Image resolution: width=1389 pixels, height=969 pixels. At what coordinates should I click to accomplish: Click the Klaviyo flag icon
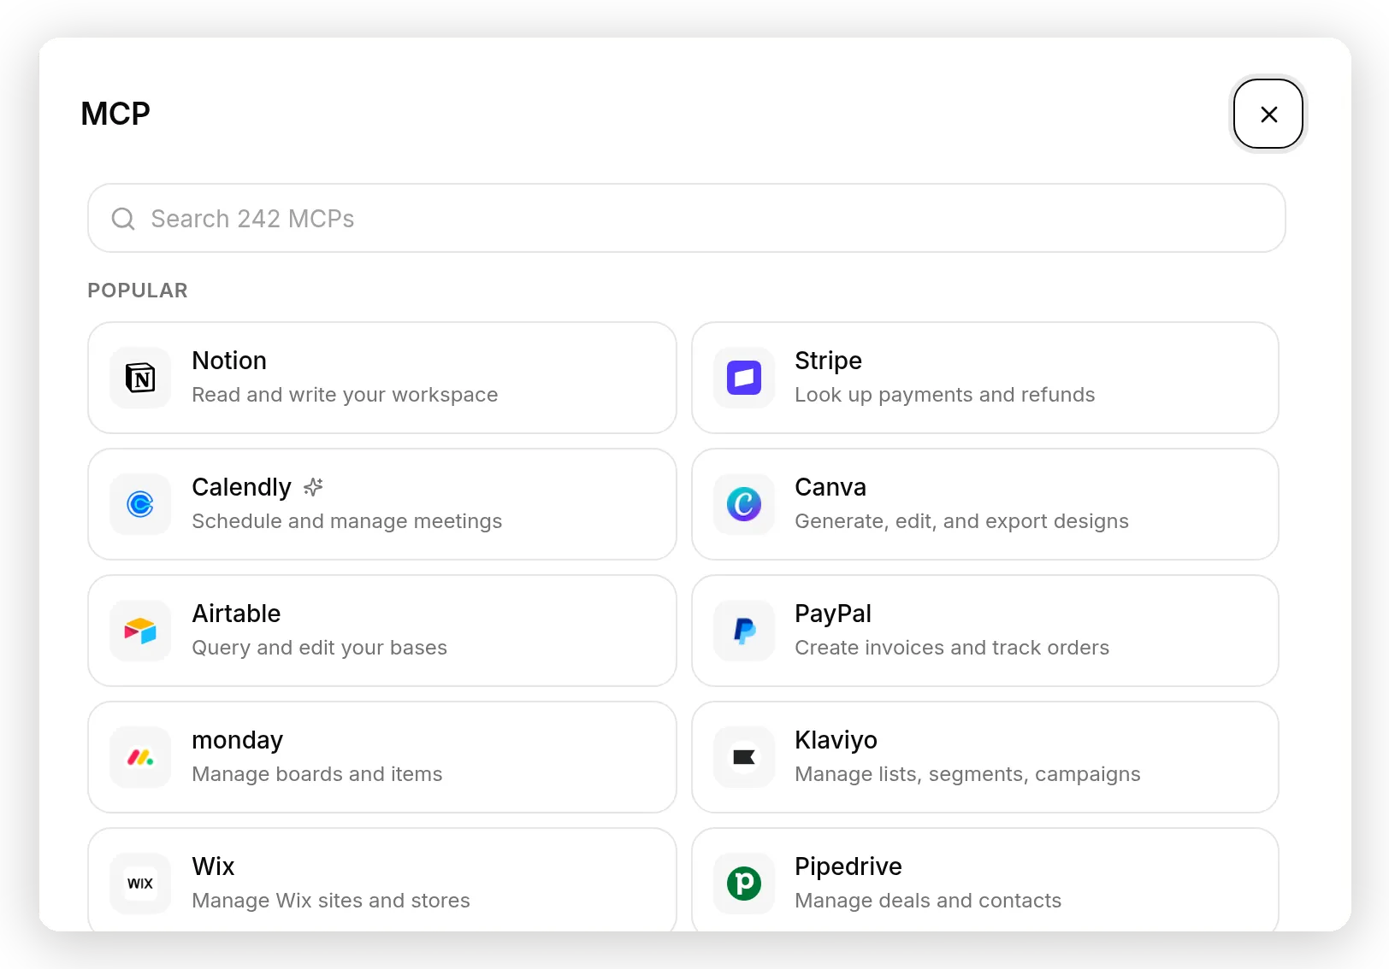tap(744, 757)
